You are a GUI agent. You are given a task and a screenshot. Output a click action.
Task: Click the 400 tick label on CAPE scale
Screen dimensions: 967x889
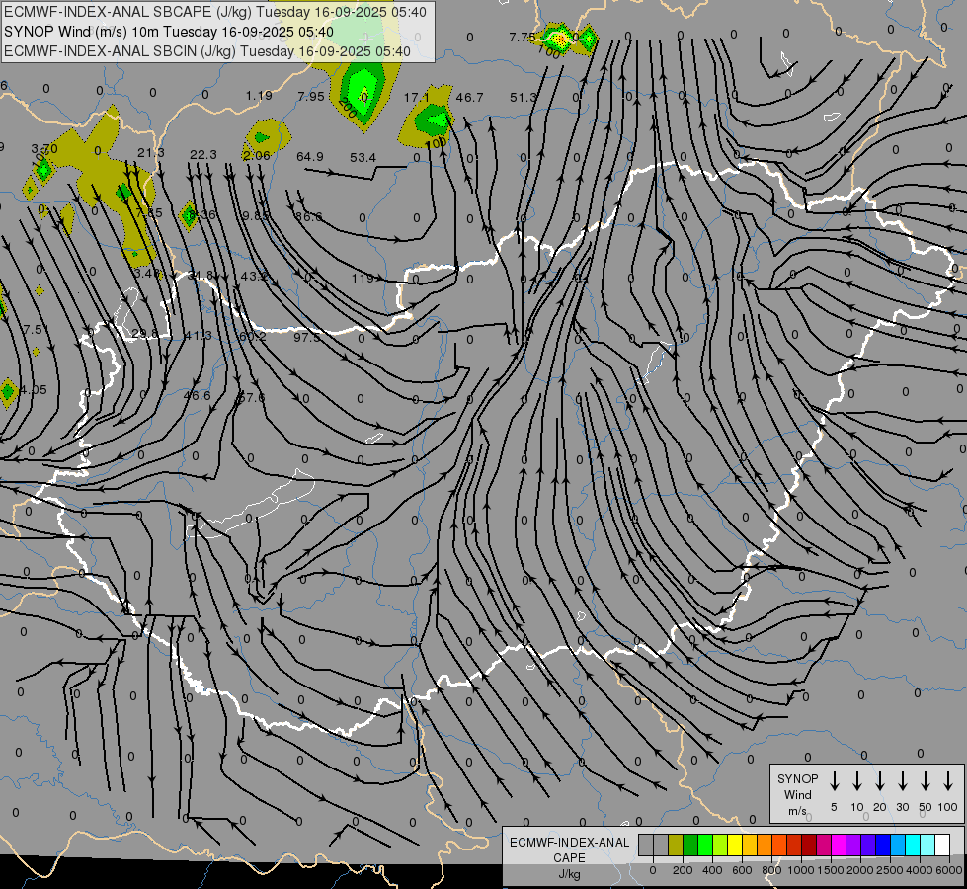coord(712,870)
